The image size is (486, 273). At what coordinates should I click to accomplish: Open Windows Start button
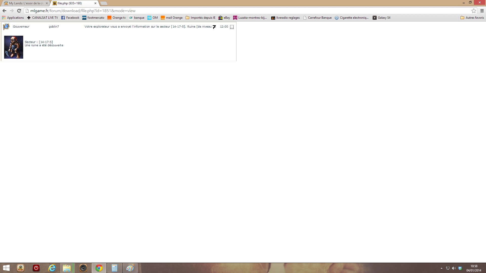(x=6, y=268)
